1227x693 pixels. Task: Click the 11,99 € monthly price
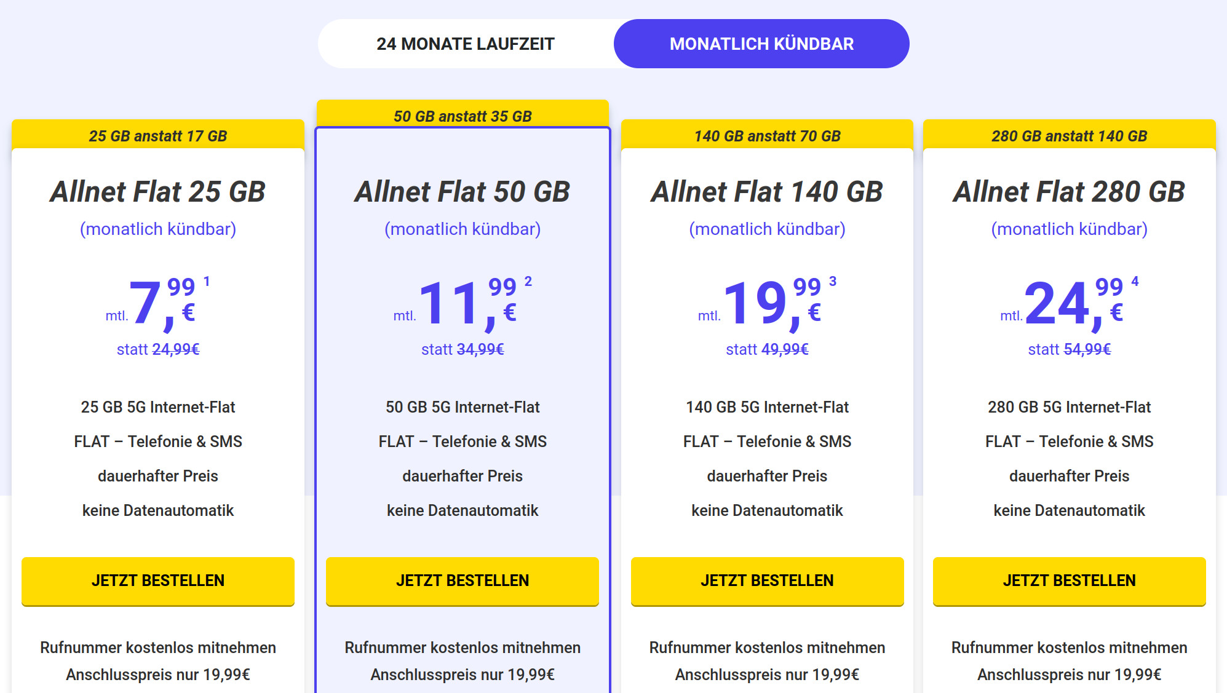click(x=467, y=303)
